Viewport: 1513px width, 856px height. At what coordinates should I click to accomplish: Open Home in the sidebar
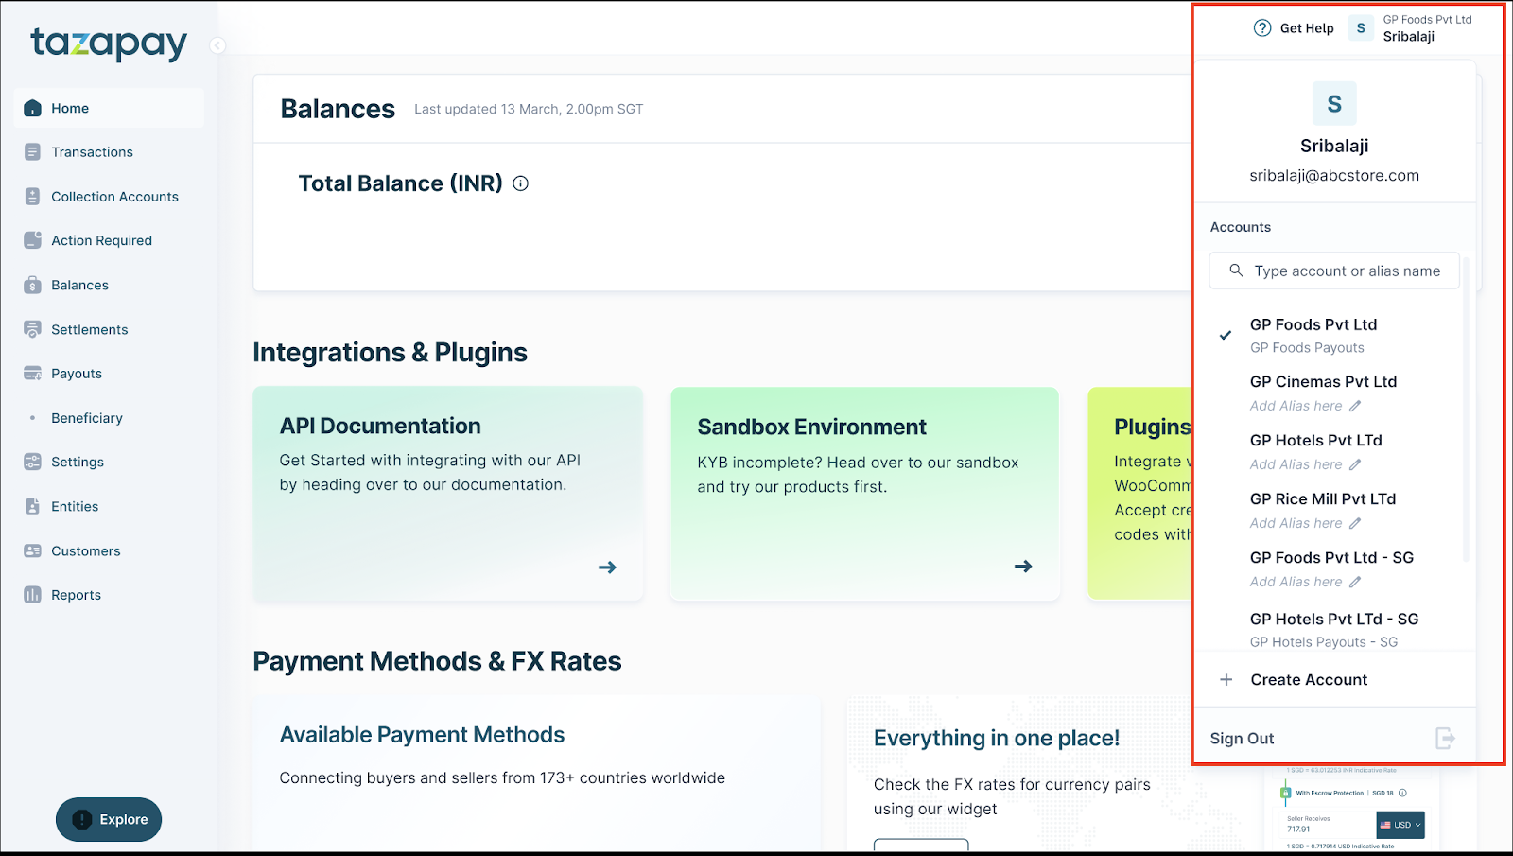110,108
